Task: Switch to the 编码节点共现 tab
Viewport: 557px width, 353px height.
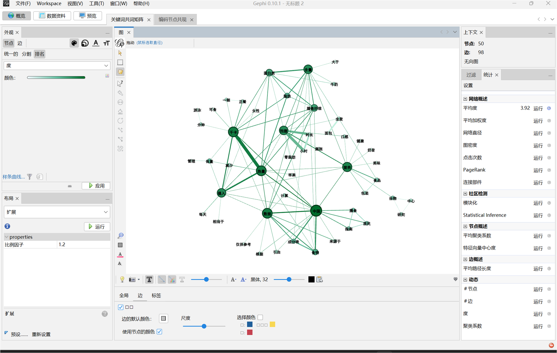Action: 173,20
